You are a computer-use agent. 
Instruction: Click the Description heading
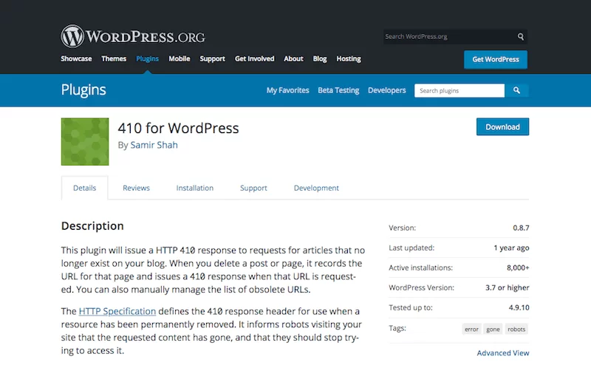(x=92, y=226)
